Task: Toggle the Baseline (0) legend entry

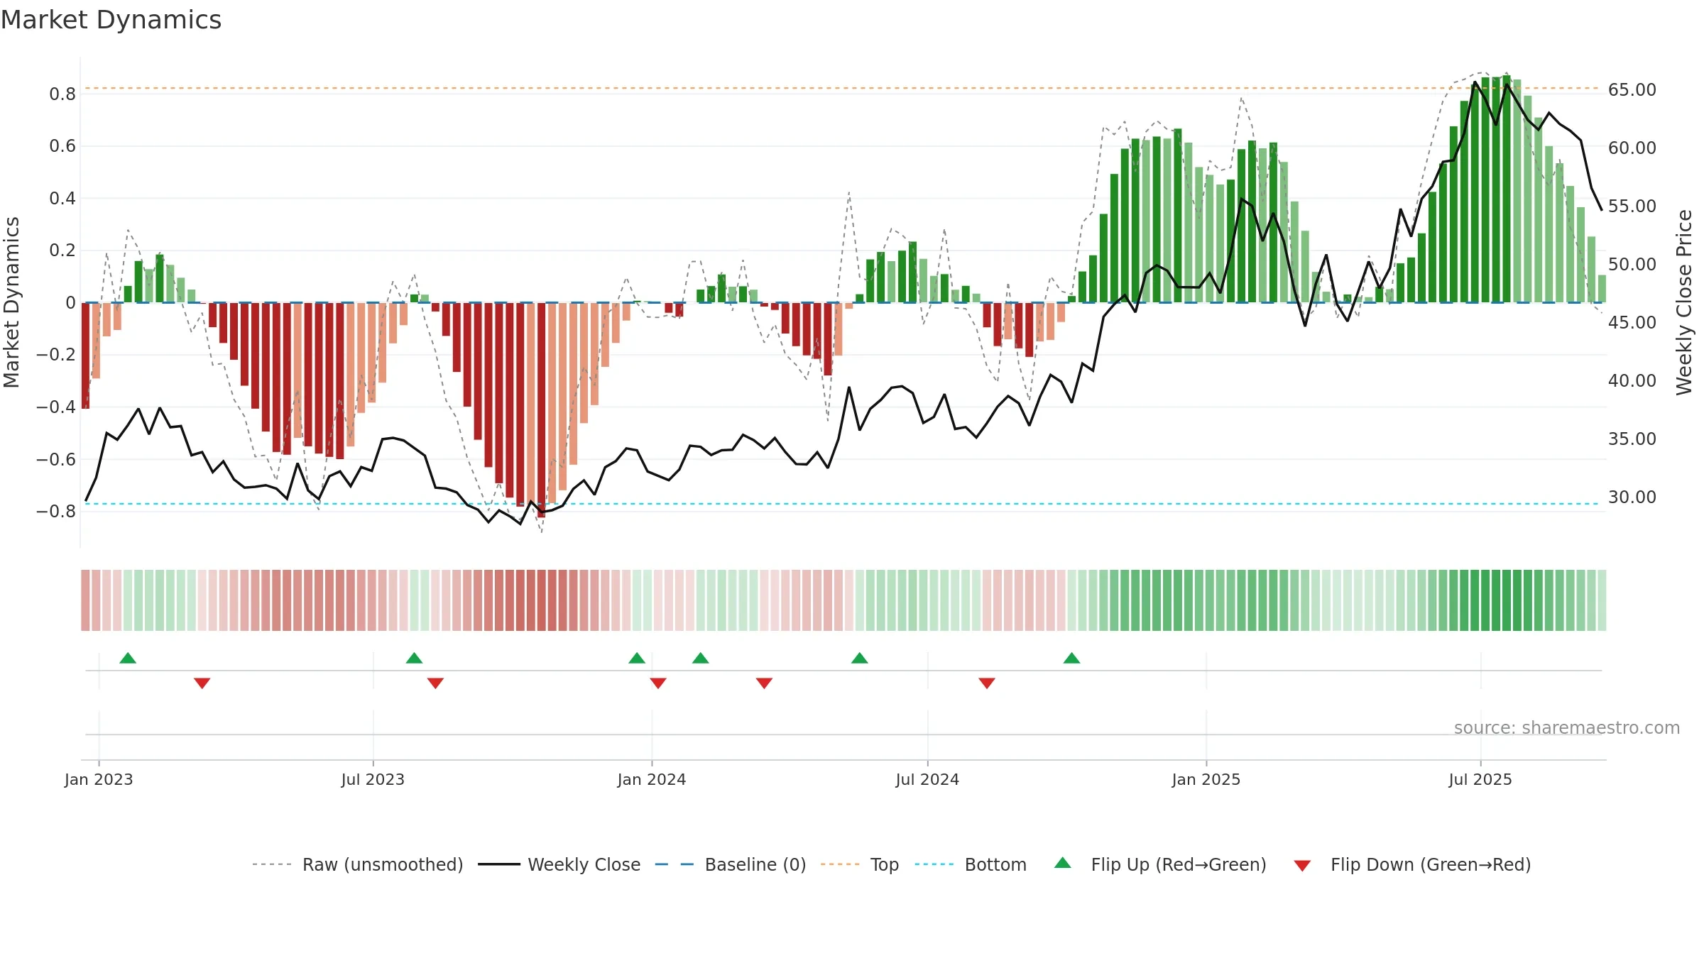Action: tap(730, 864)
